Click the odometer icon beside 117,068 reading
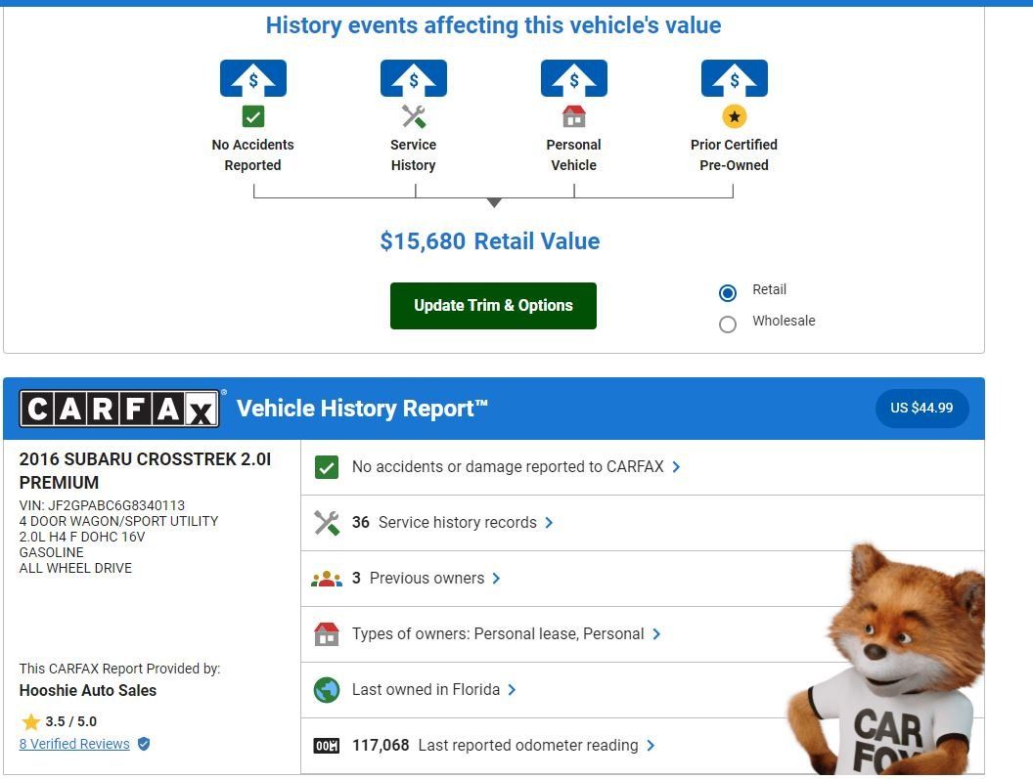 327,746
